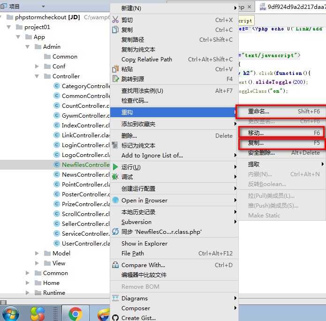Select 查找用法实例(U)
The image size is (326, 321).
click(174, 90)
